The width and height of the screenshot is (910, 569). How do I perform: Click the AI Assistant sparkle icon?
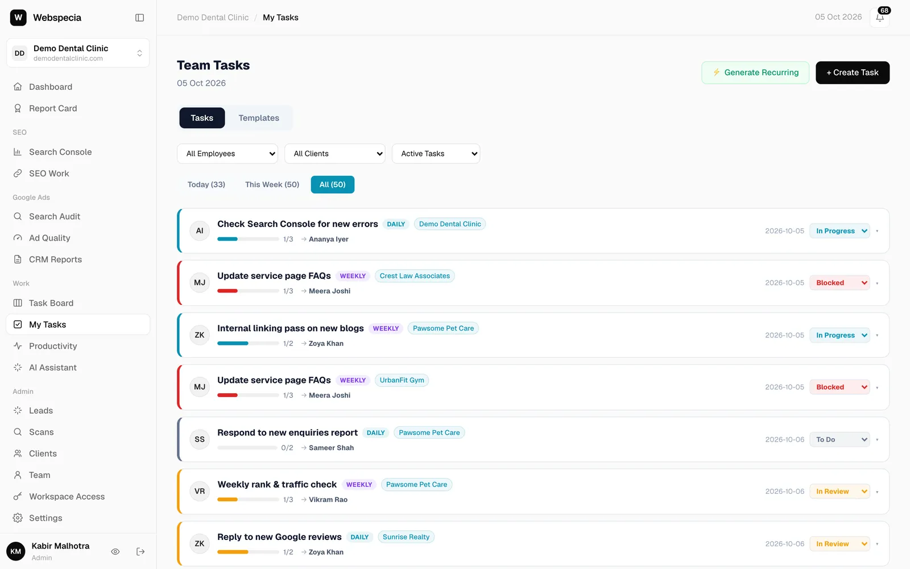(18, 368)
